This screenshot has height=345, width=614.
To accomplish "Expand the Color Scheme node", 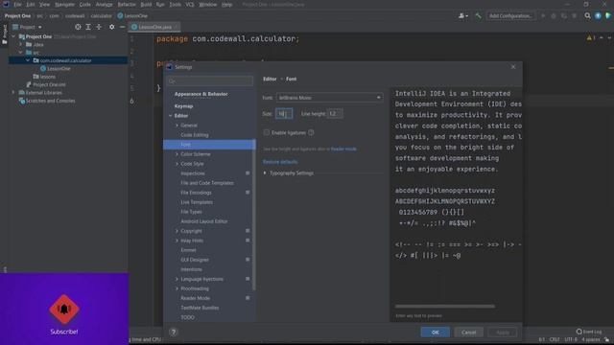I will [x=177, y=154].
